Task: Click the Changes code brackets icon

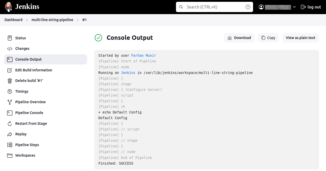Action: (10, 49)
